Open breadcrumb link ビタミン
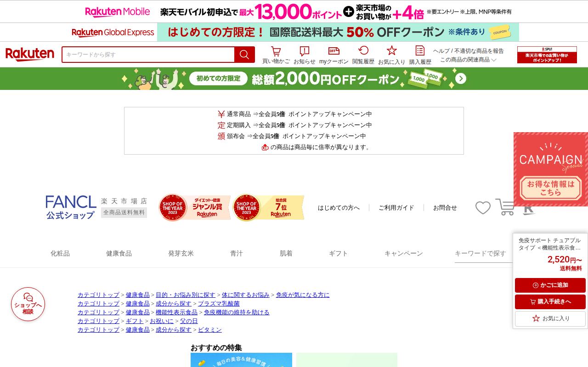The image size is (588, 367). coord(210,330)
